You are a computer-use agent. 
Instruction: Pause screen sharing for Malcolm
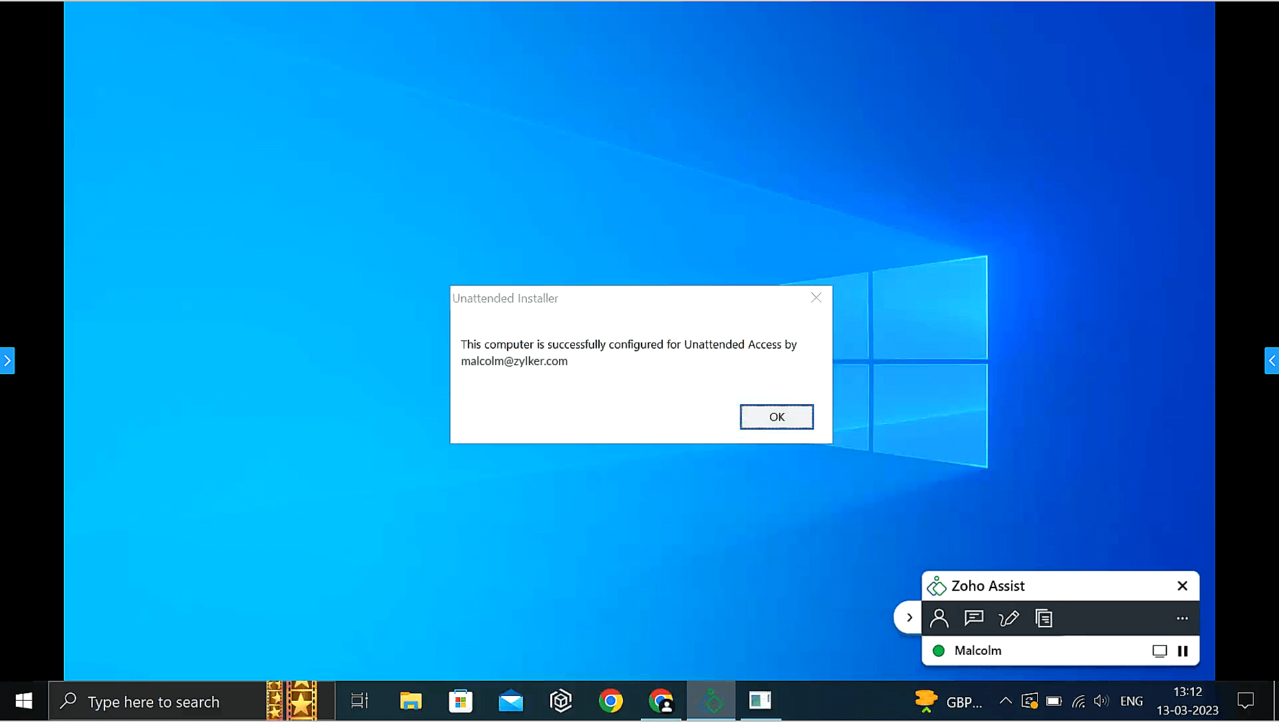1182,651
